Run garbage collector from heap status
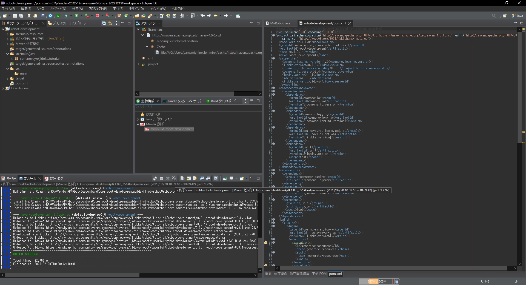 point(397,281)
